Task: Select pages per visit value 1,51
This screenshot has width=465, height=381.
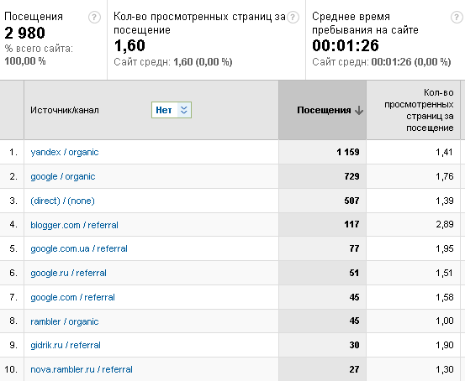Action: coord(444,273)
